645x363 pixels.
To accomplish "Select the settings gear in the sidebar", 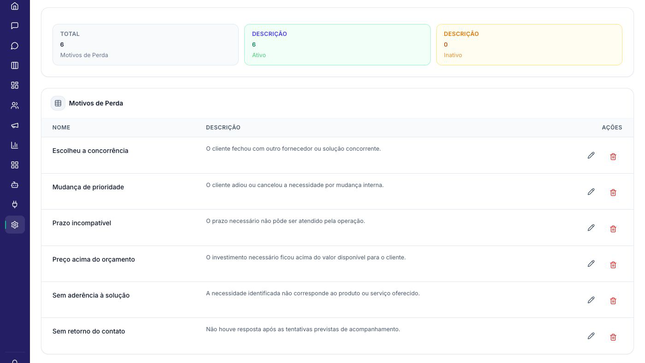I will [x=15, y=225].
